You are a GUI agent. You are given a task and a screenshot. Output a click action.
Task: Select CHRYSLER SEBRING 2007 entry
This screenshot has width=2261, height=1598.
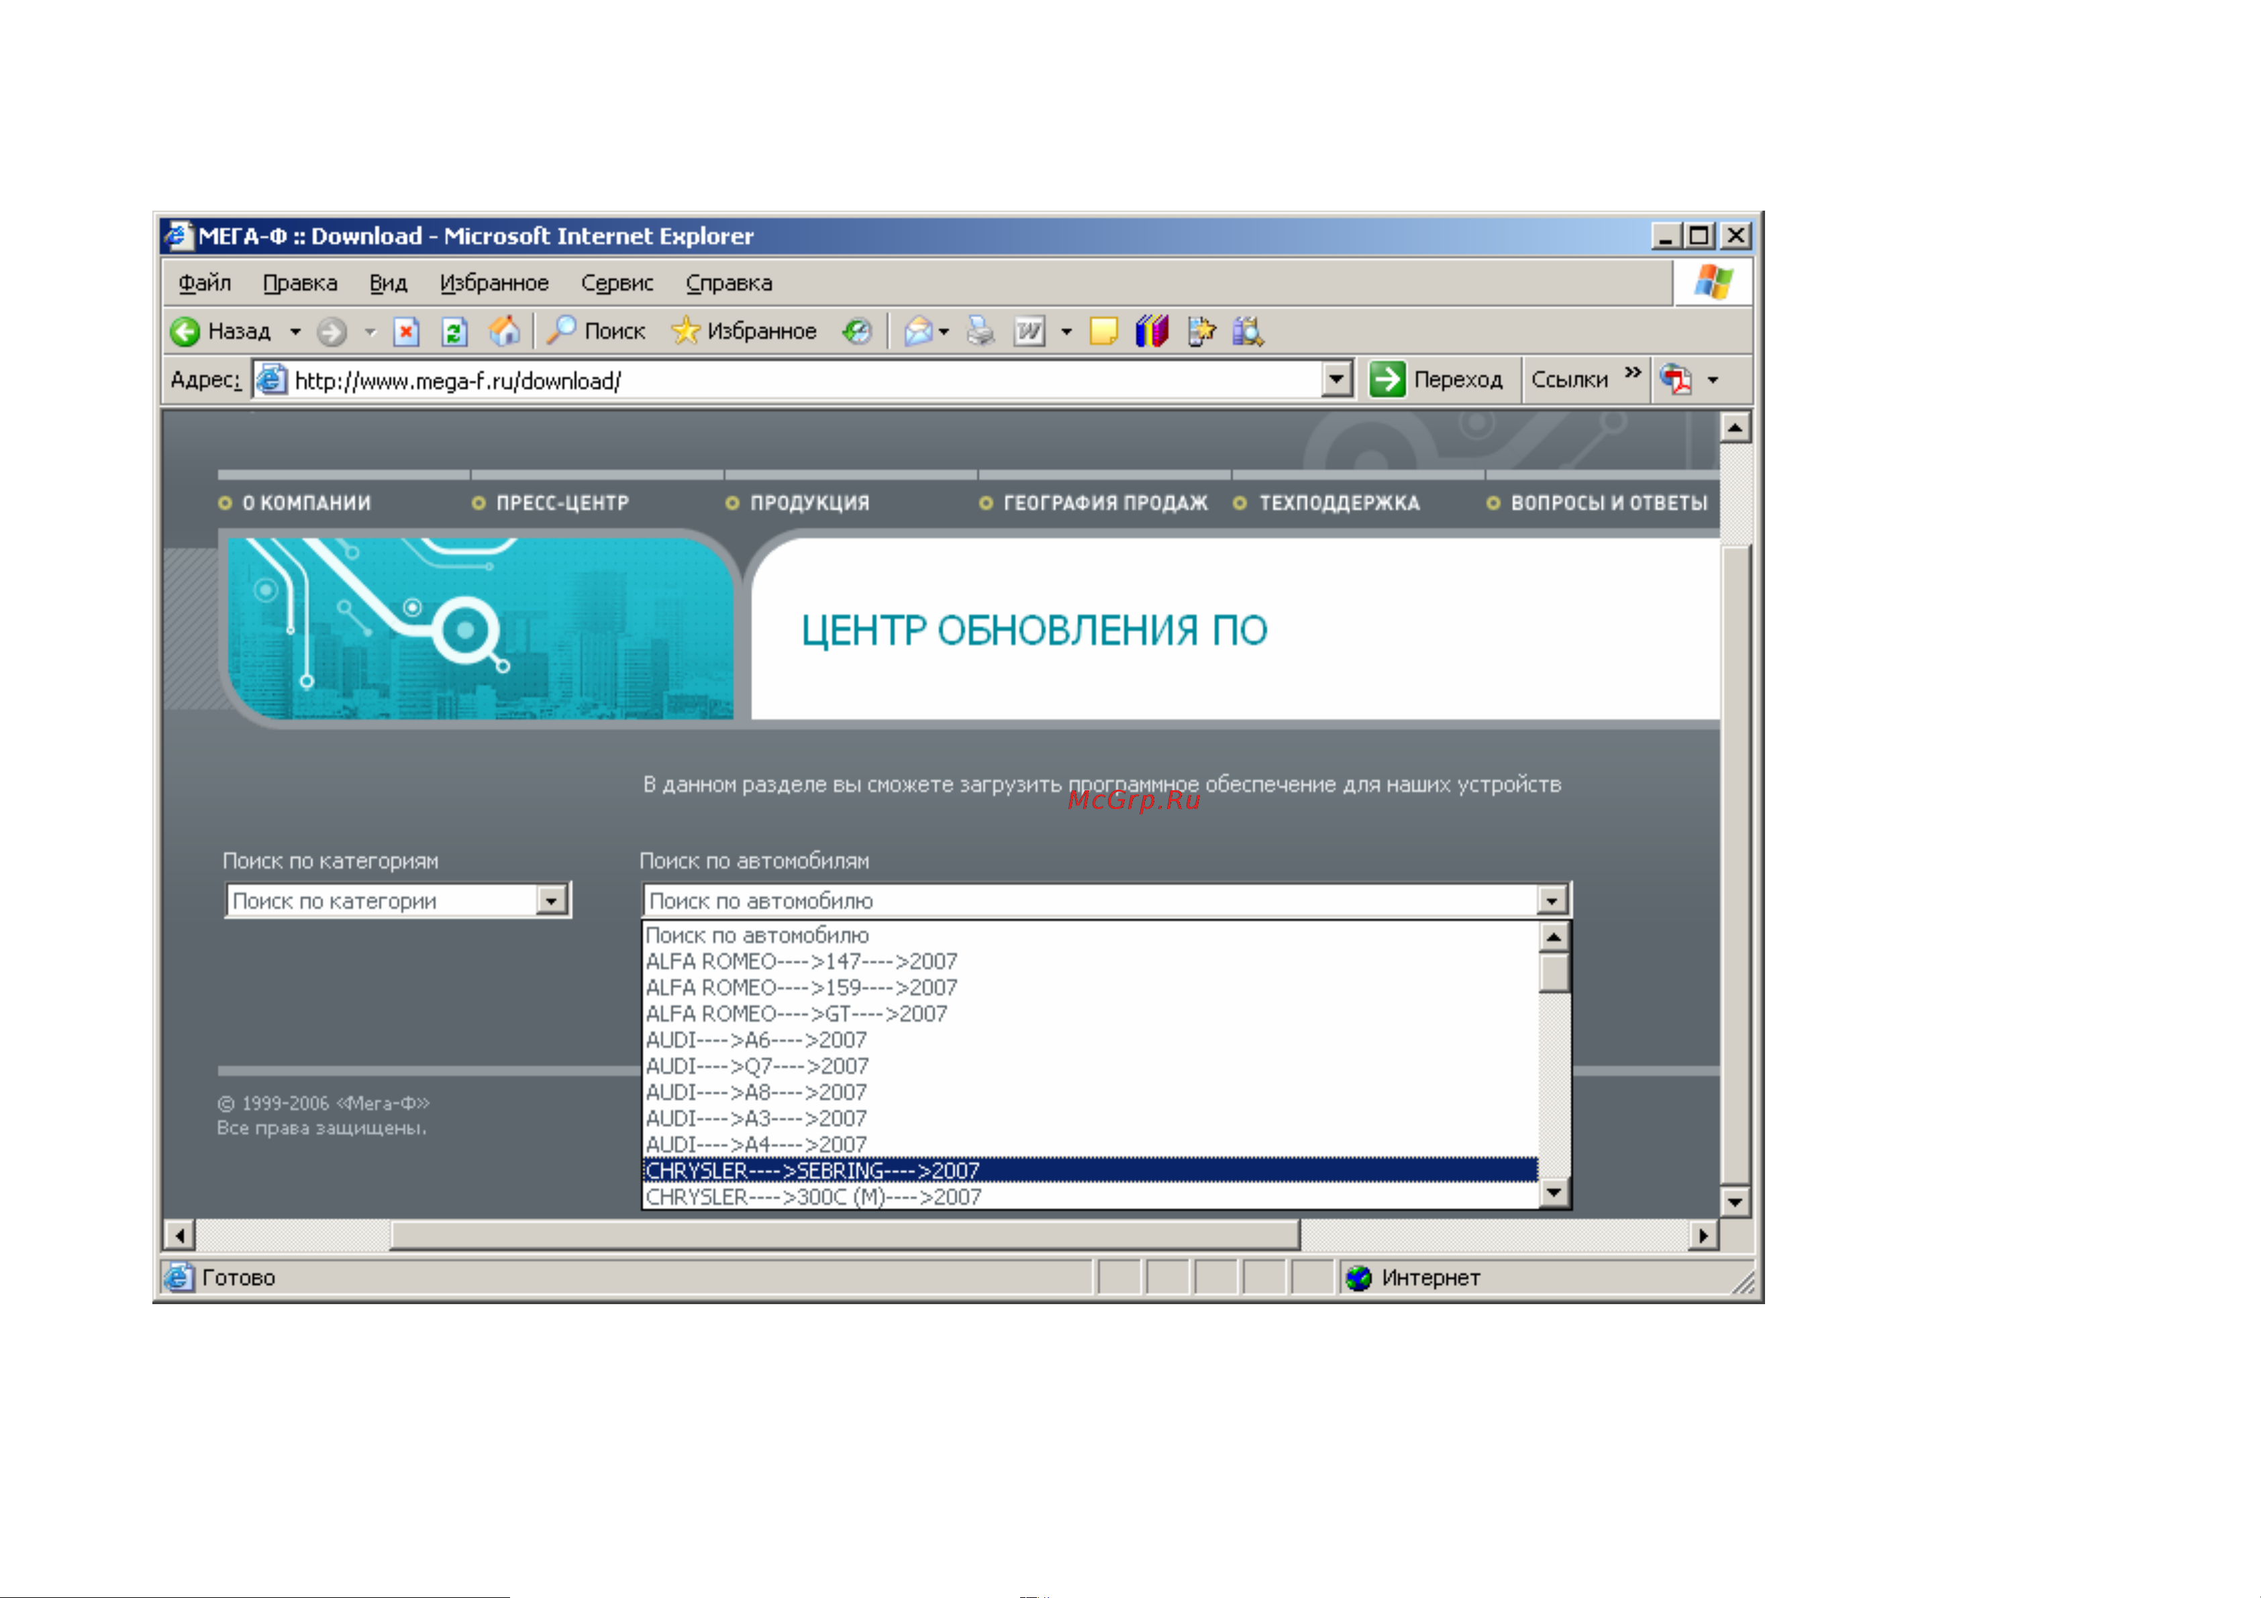pos(1090,1171)
